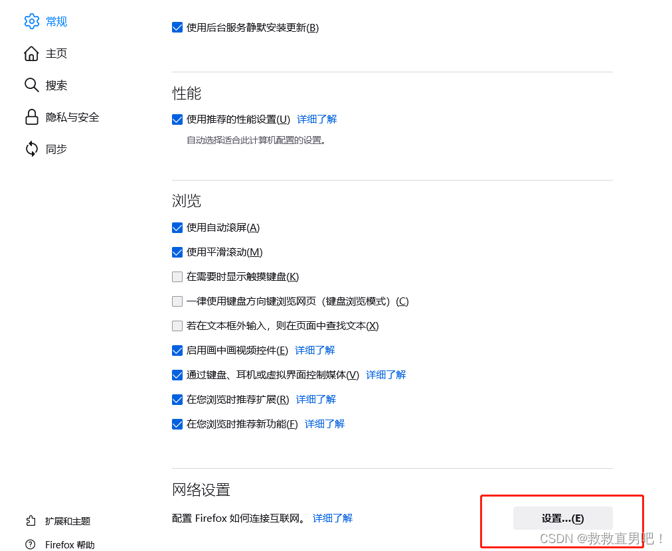
Task: Disable 启用画中画视频控件
Action: coord(177,350)
